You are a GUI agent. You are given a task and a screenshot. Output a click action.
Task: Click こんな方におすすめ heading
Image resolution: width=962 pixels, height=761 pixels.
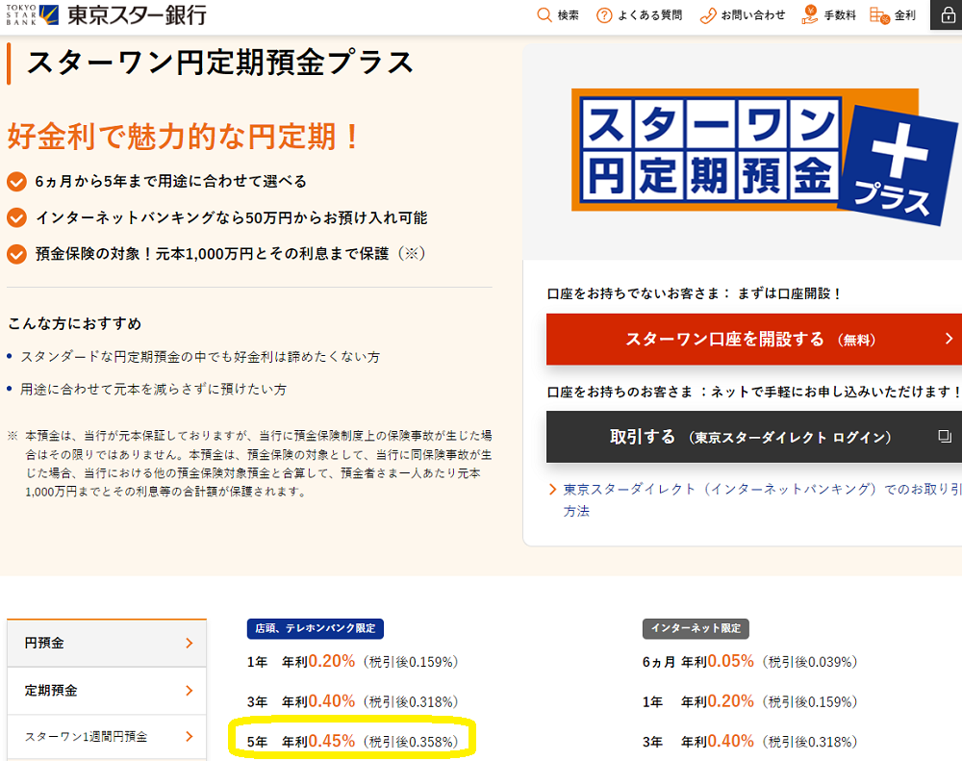click(74, 323)
